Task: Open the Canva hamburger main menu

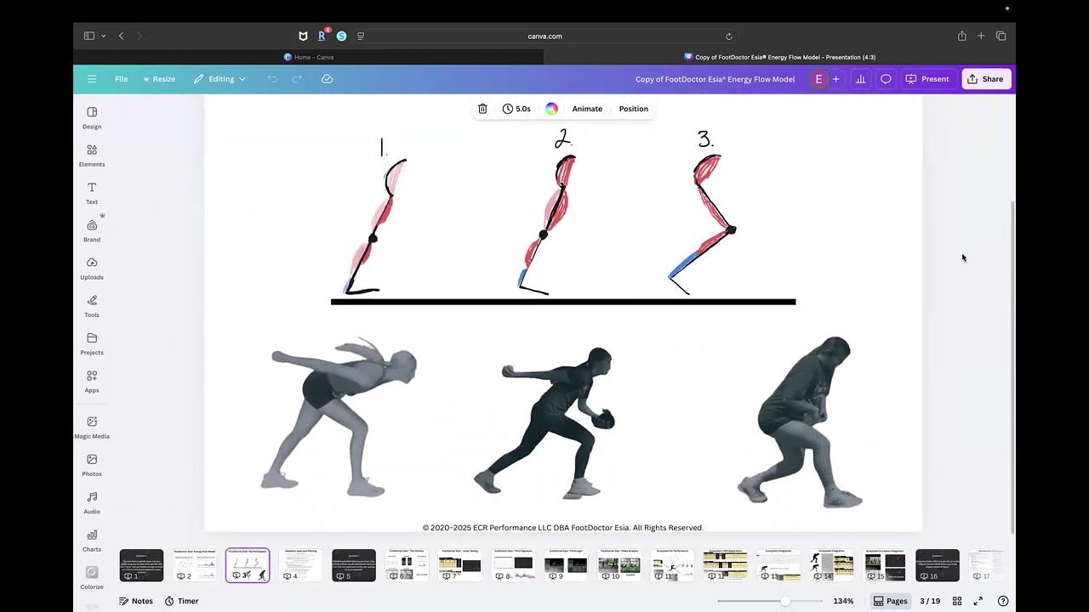Action: (92, 79)
